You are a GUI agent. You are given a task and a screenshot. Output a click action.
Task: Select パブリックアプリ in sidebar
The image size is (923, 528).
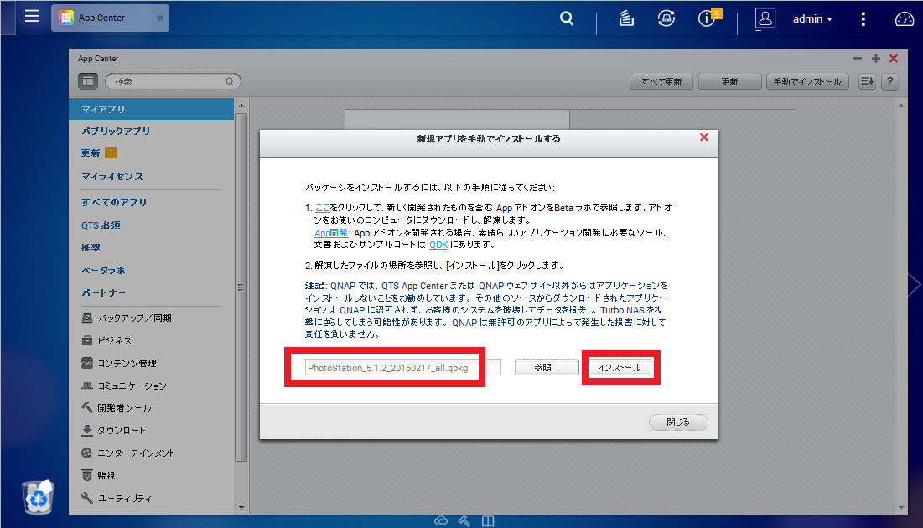click(116, 131)
